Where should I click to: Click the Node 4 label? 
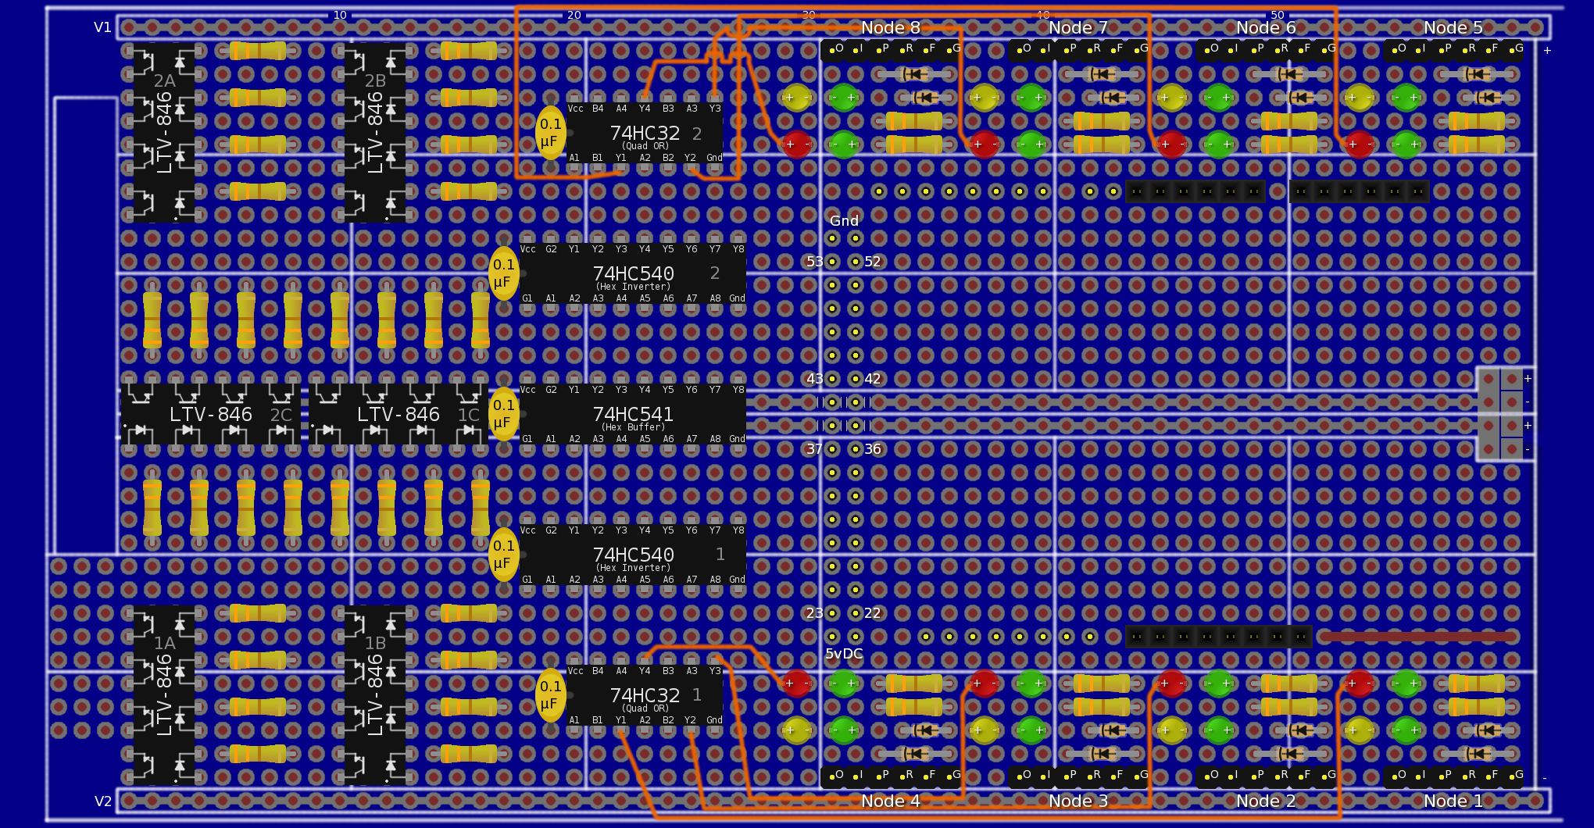(891, 801)
